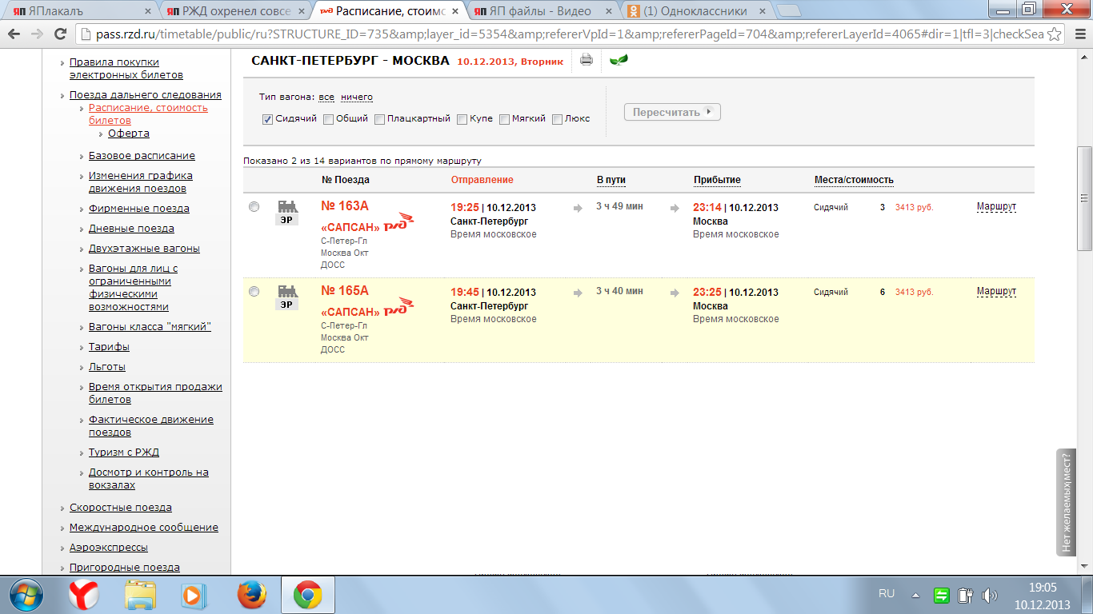This screenshot has height=614, width=1093.
Task: Select the radio button for train 165A
Action: tap(254, 292)
